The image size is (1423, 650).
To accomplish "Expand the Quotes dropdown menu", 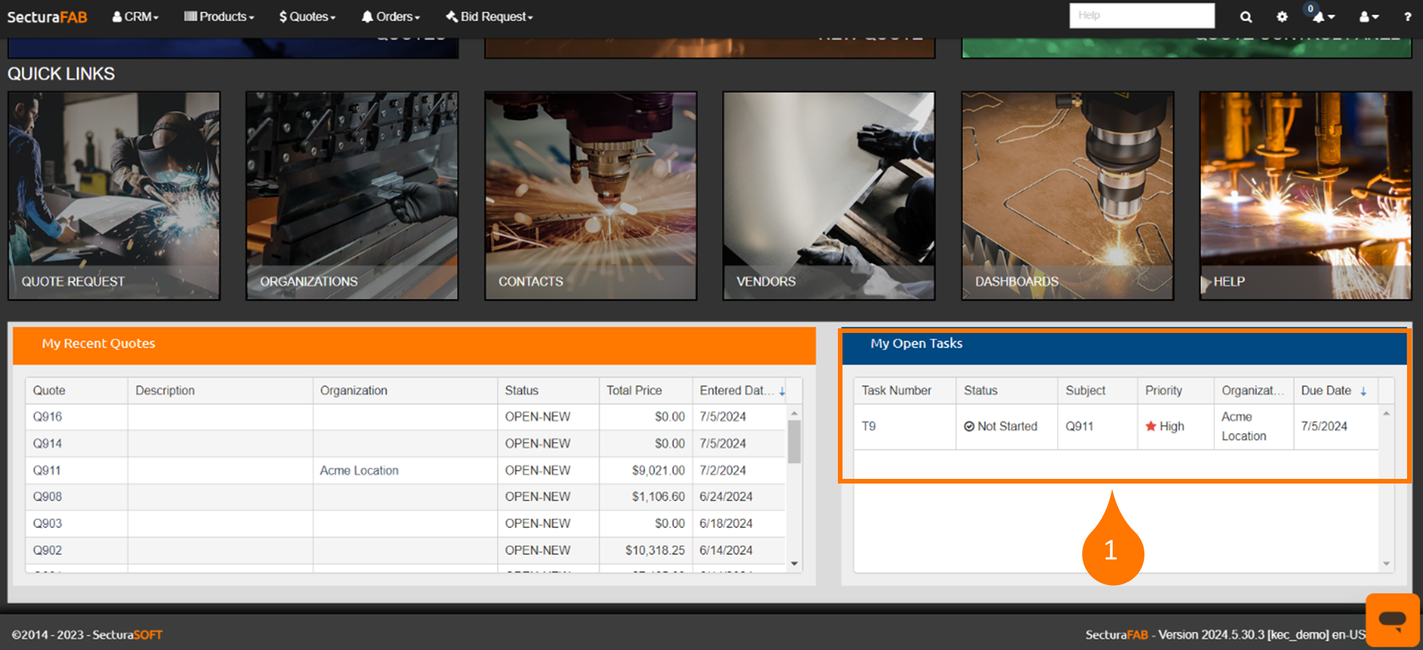I will 307,17.
